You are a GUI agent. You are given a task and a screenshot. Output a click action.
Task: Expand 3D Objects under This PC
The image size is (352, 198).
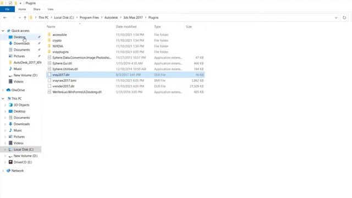tap(5, 105)
